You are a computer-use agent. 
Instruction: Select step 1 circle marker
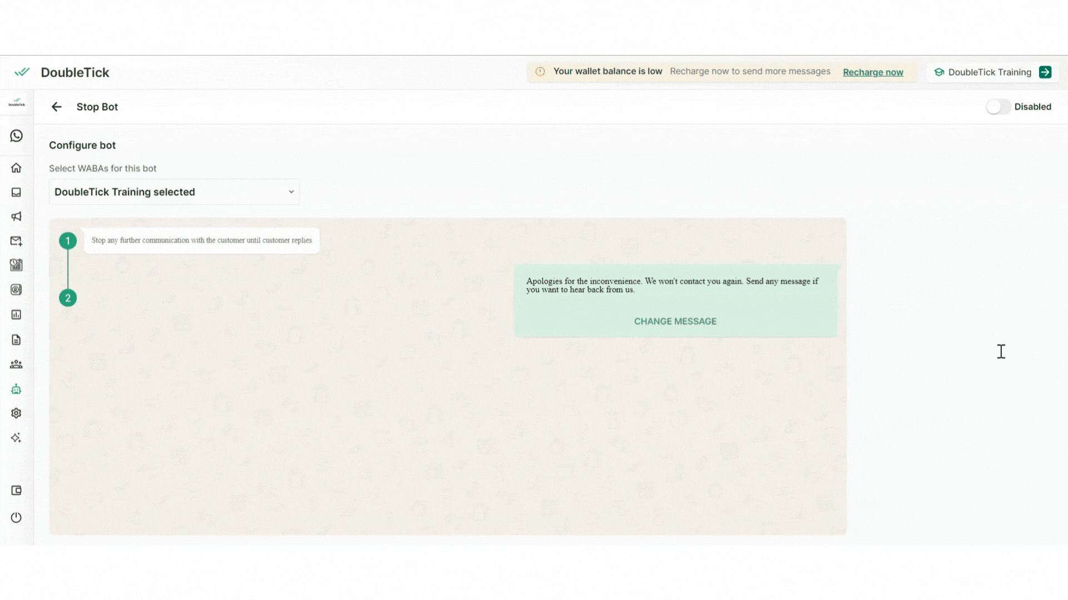pyautogui.click(x=68, y=241)
